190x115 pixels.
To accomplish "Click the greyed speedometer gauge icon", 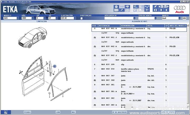I will click(x=127, y=10).
